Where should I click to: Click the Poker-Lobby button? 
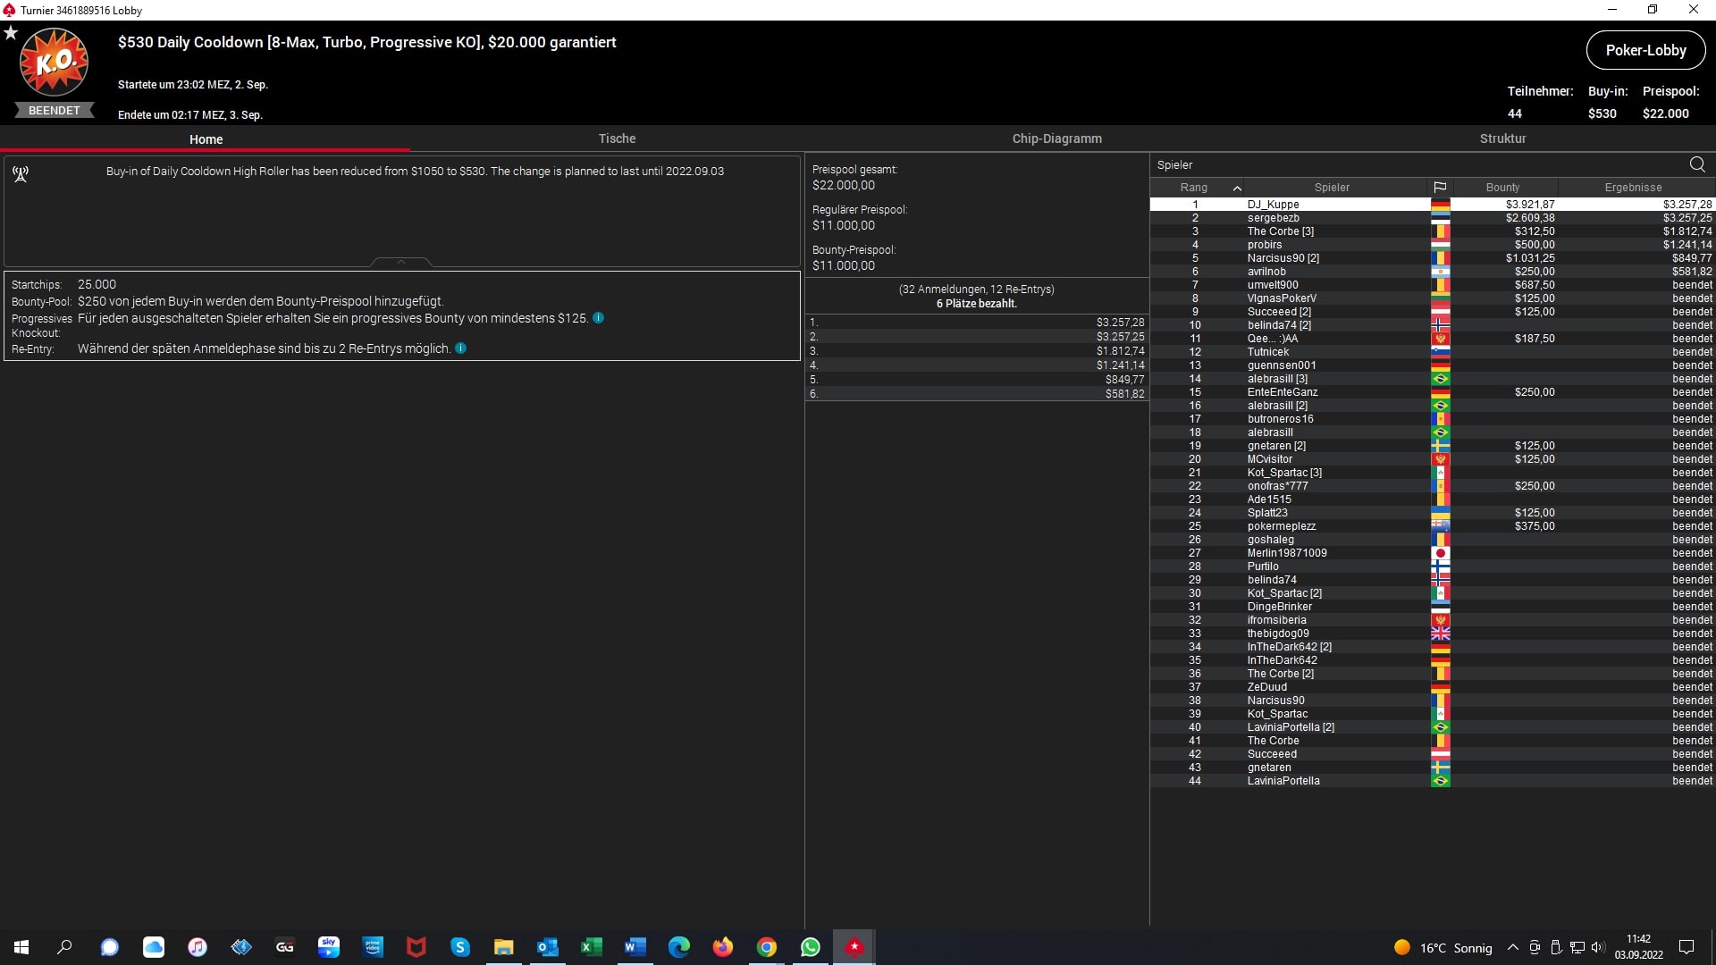pyautogui.click(x=1645, y=50)
